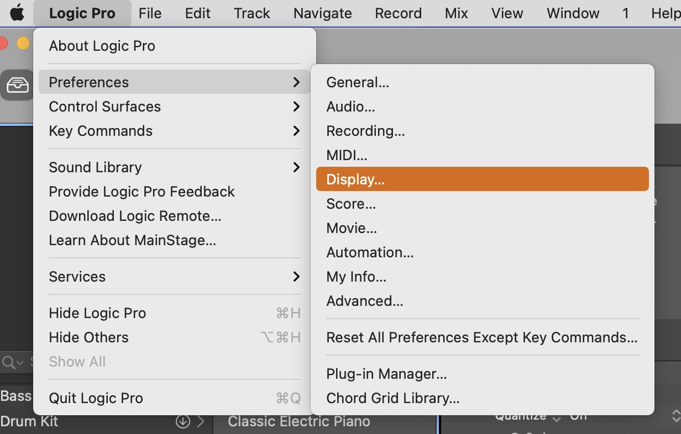Open the Plug-in Manager
Image resolution: width=681 pixels, height=434 pixels.
(x=482, y=374)
